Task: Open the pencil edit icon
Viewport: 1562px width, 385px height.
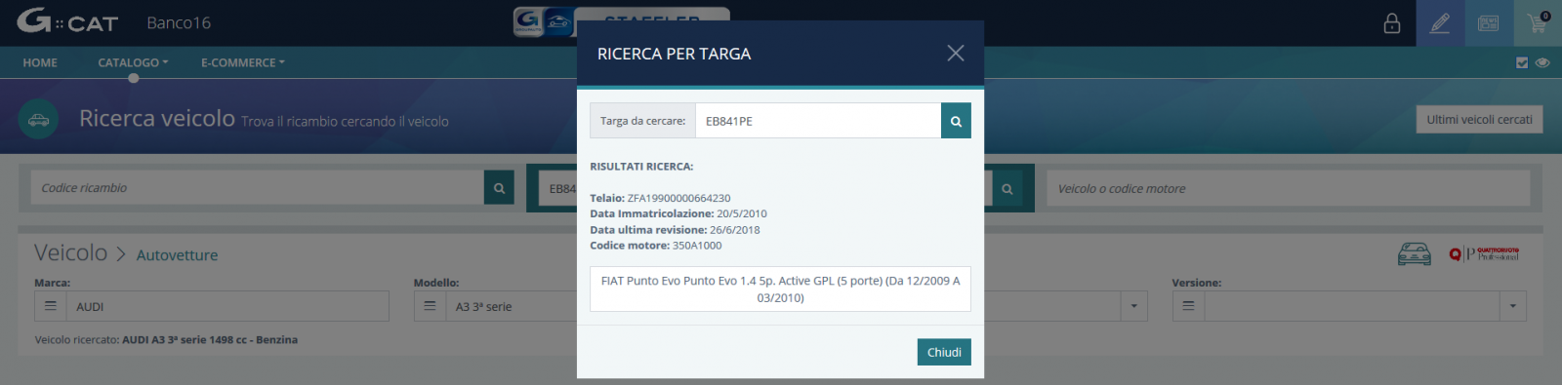Action: point(1440,23)
